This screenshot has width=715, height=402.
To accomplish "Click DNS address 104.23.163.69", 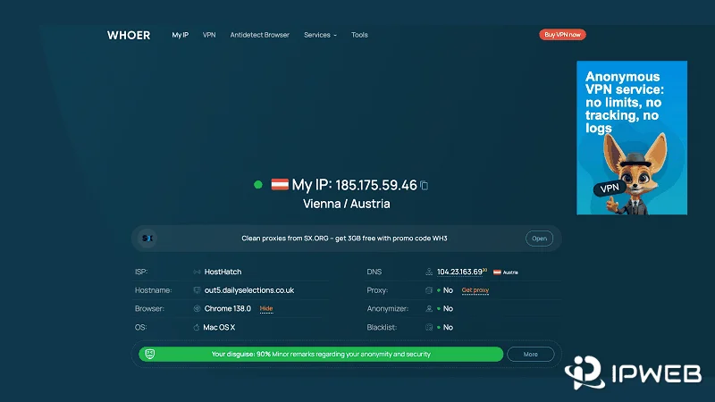I will (459, 272).
